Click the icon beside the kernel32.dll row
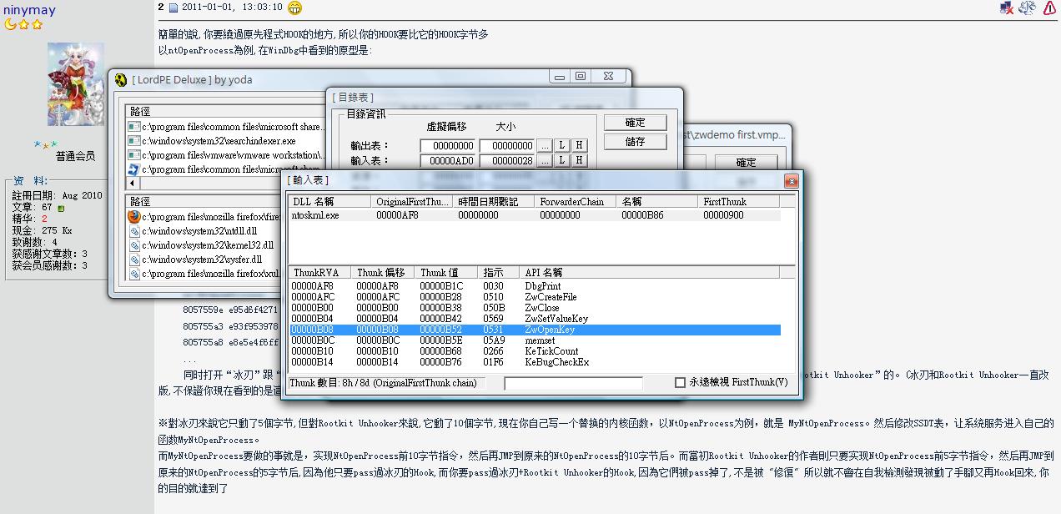 pyautogui.click(x=133, y=245)
